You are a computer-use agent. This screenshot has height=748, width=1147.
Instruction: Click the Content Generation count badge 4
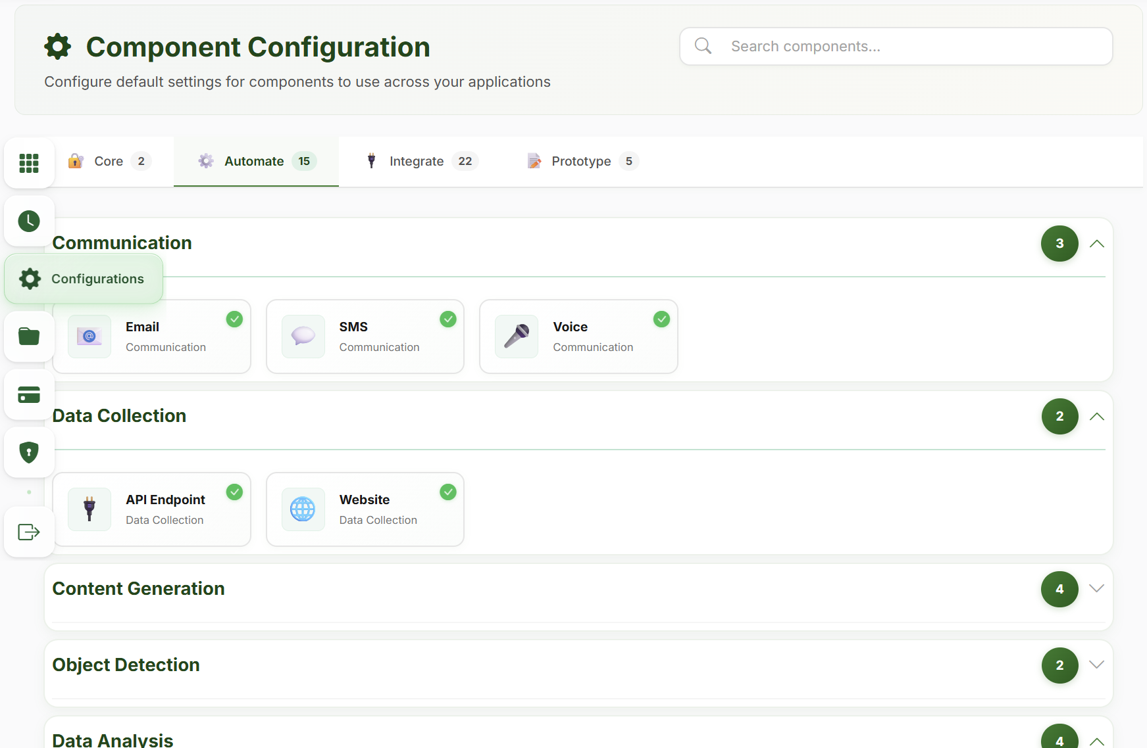(x=1059, y=589)
